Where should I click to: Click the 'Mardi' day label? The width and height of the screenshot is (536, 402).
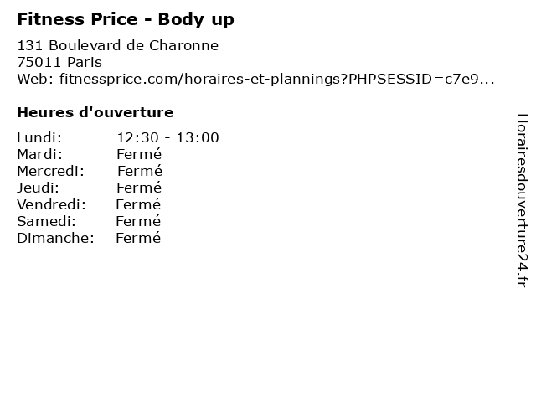(39, 154)
